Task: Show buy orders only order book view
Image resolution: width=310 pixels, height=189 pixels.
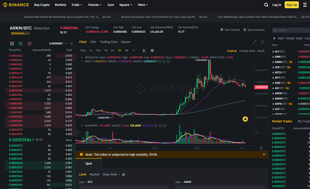Action: [x=21, y=44]
